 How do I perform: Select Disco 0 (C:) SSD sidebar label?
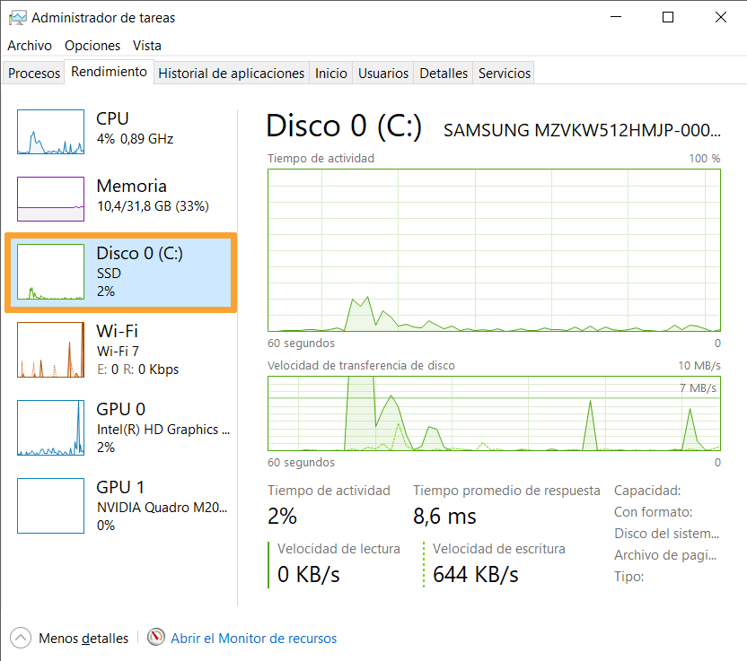(139, 272)
